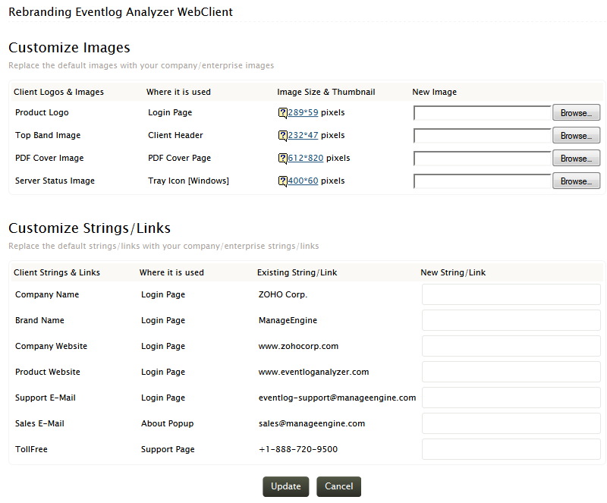Viewport: 607px width, 503px height.
Task: Click the new Company Website field
Action: tap(511, 346)
